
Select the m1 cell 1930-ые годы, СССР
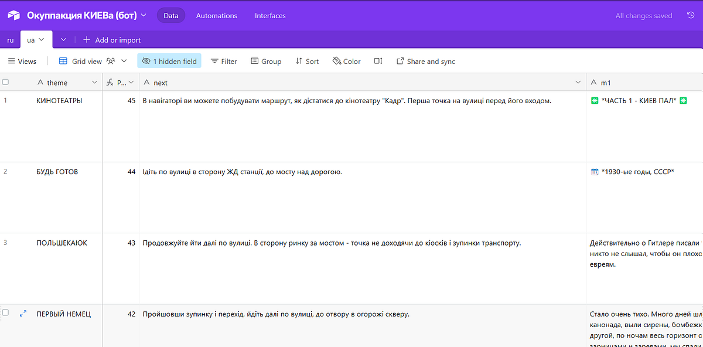(x=644, y=198)
